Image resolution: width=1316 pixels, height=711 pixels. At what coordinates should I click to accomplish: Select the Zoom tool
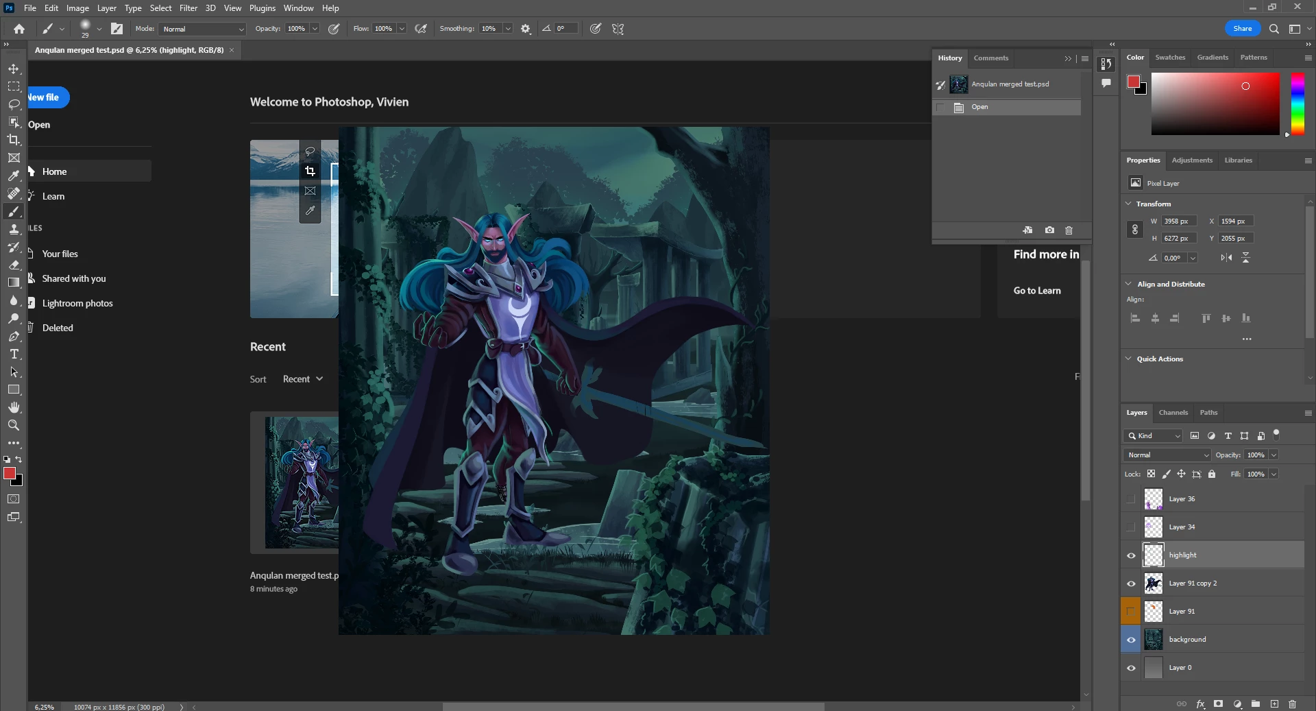click(x=14, y=425)
